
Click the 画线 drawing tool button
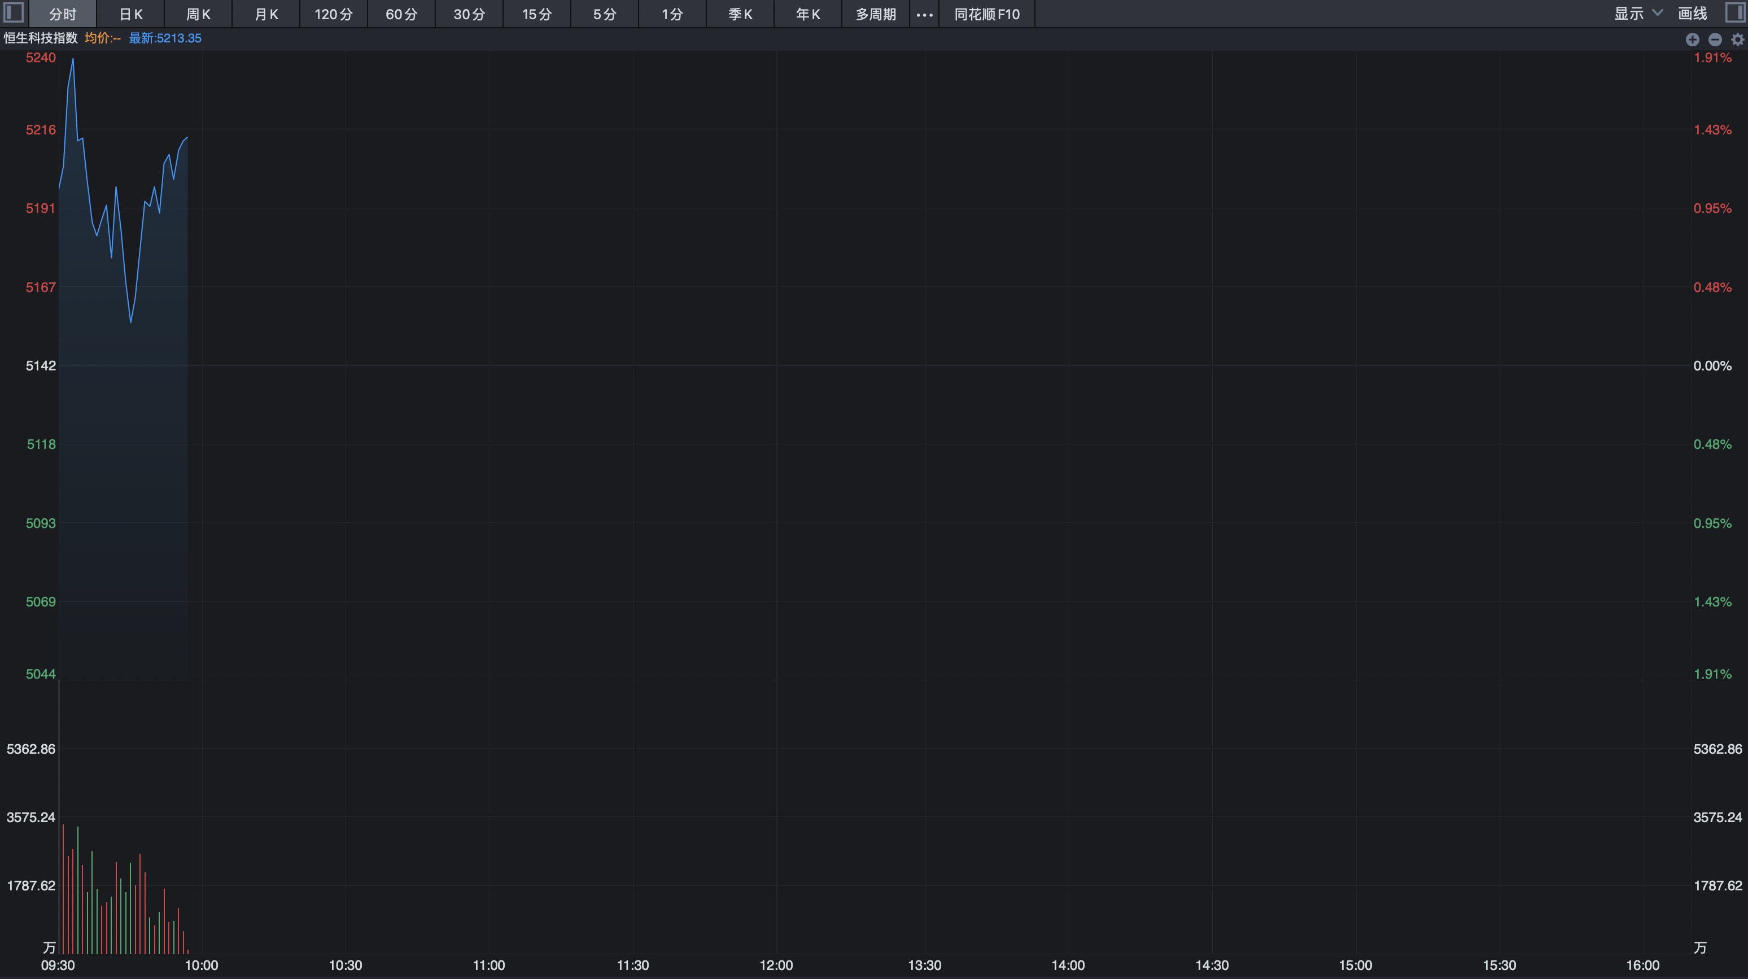(1692, 14)
